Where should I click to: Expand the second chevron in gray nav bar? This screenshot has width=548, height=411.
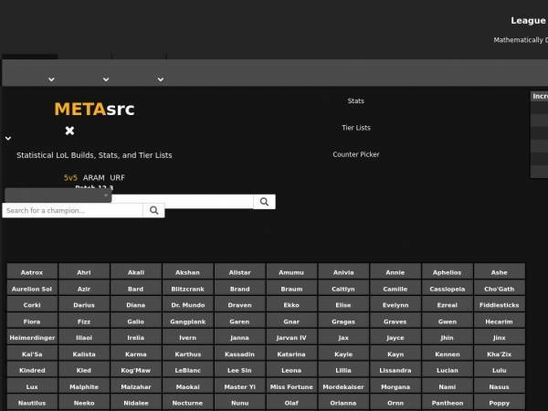point(106,79)
